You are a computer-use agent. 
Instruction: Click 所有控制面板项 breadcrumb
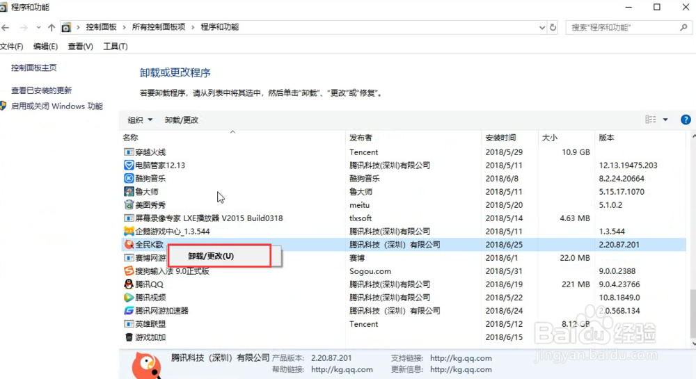[159, 27]
